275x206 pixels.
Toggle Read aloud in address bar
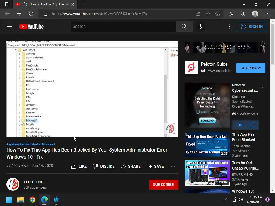[x=208, y=14]
